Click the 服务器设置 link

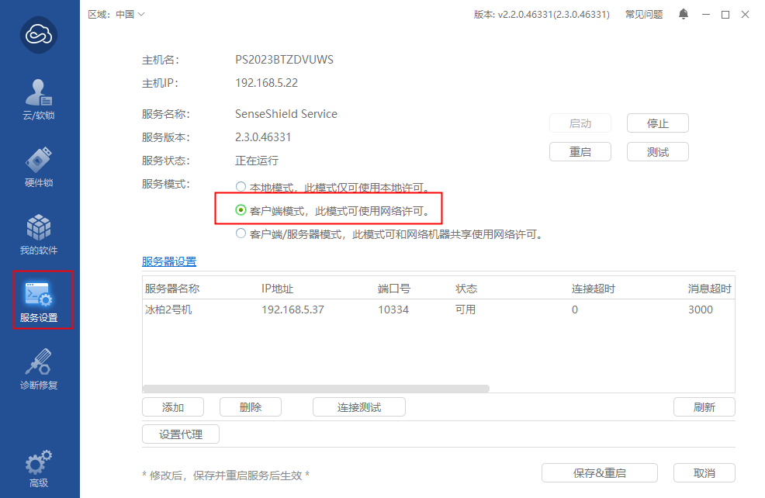coord(169,261)
